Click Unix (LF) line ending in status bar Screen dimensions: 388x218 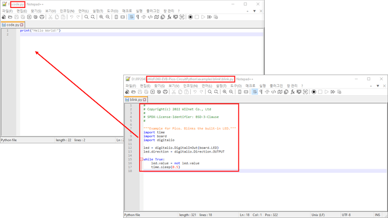[319, 215]
